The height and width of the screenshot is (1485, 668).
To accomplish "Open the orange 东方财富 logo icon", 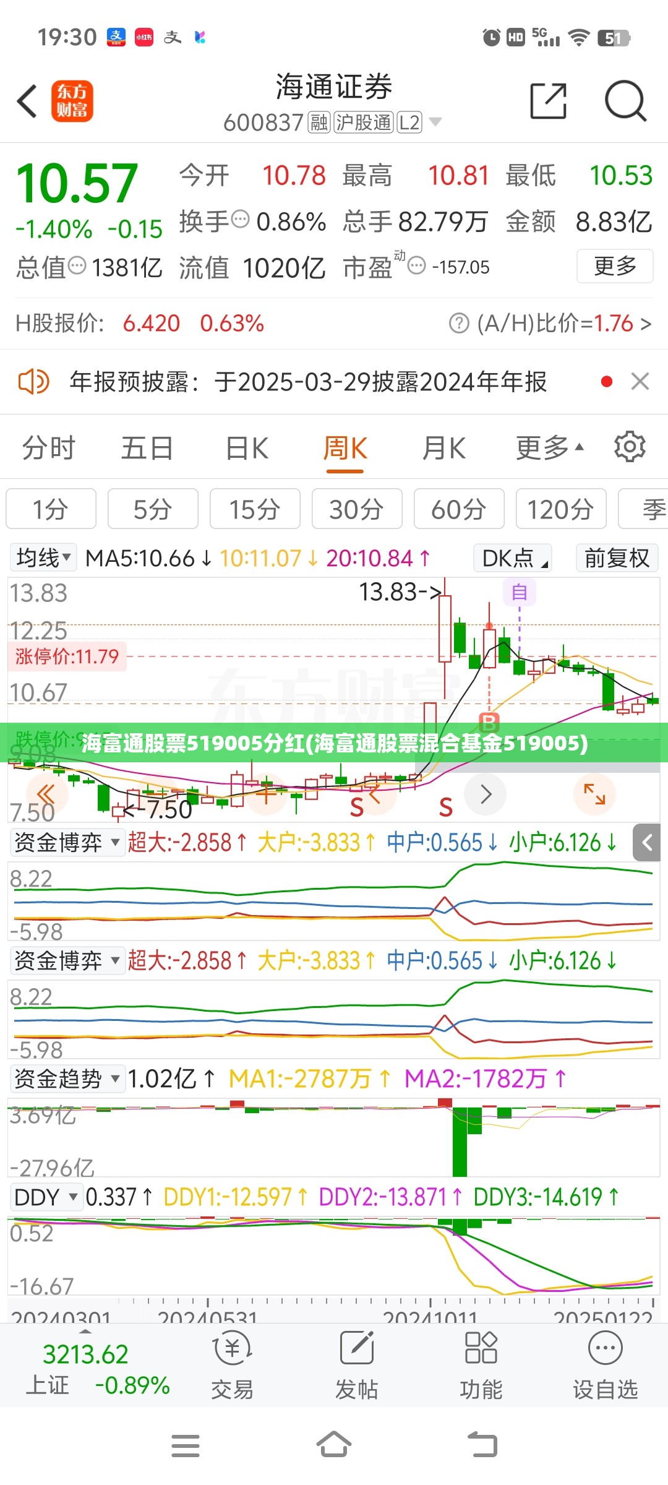I will click(72, 101).
